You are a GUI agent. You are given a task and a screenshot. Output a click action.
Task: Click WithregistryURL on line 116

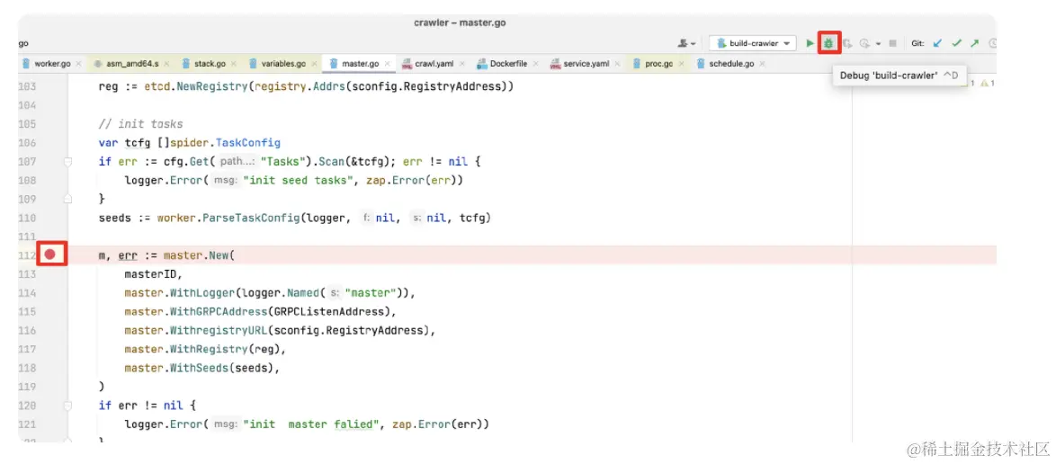coord(219,331)
